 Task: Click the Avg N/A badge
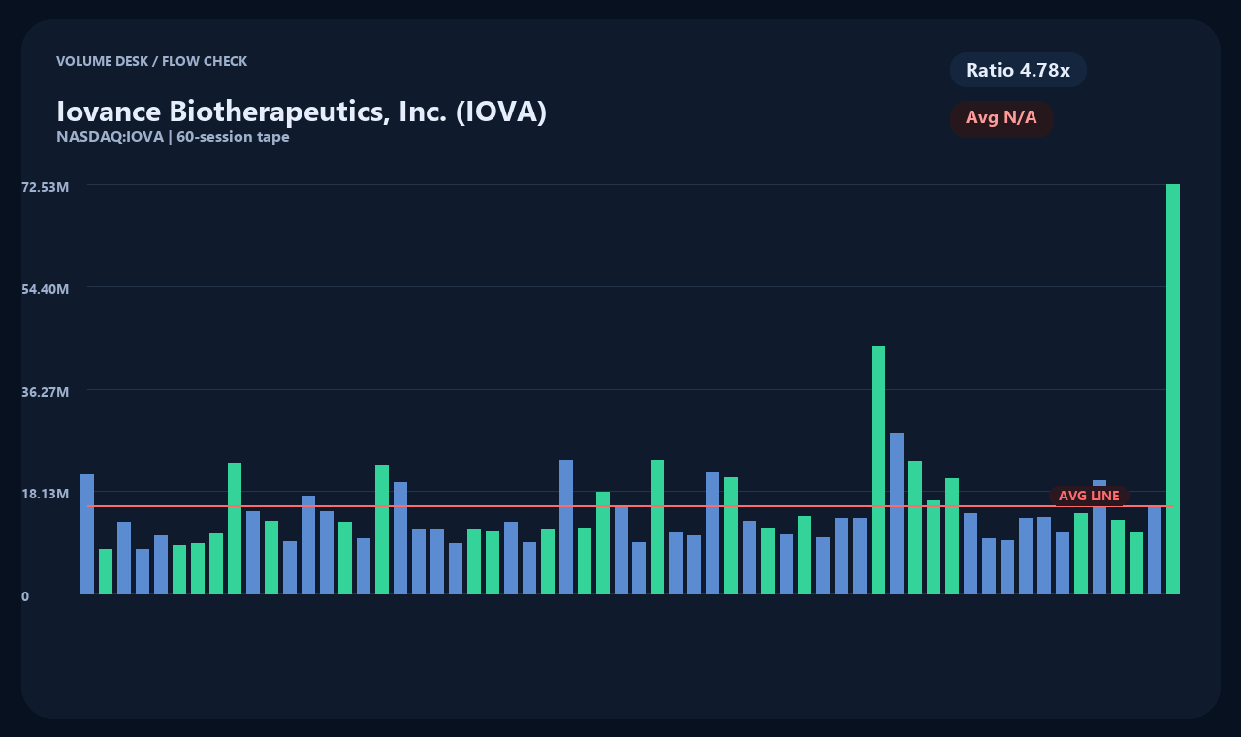(1002, 118)
